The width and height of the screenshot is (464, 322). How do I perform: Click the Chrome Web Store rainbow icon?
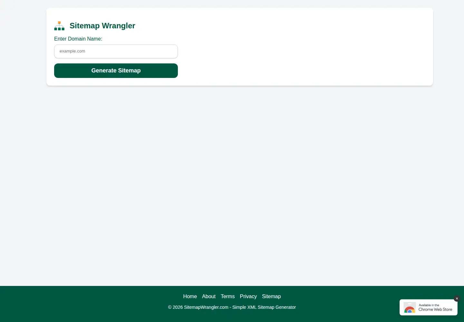410,308
